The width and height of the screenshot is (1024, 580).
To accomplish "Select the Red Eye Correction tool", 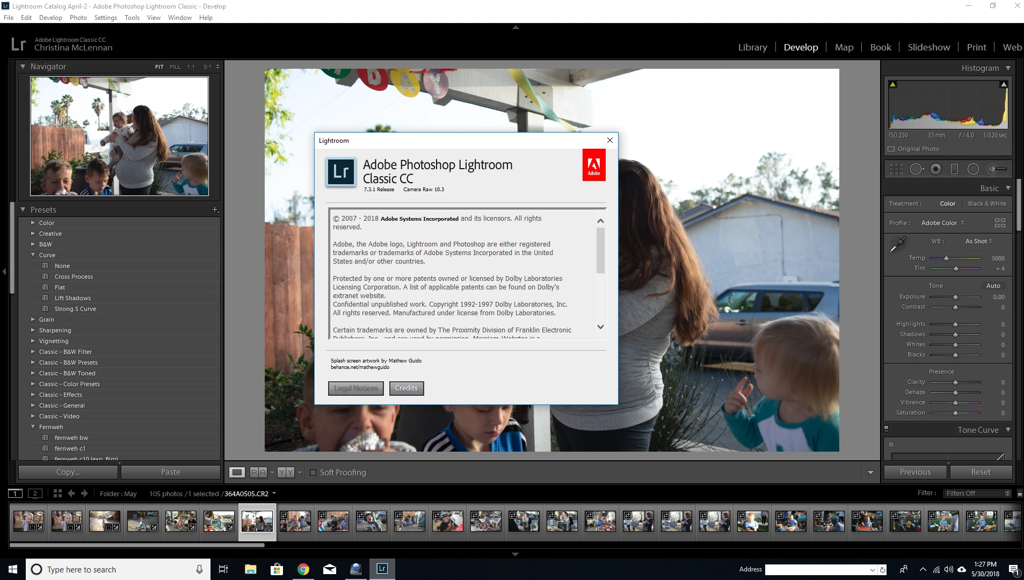I will [936, 169].
